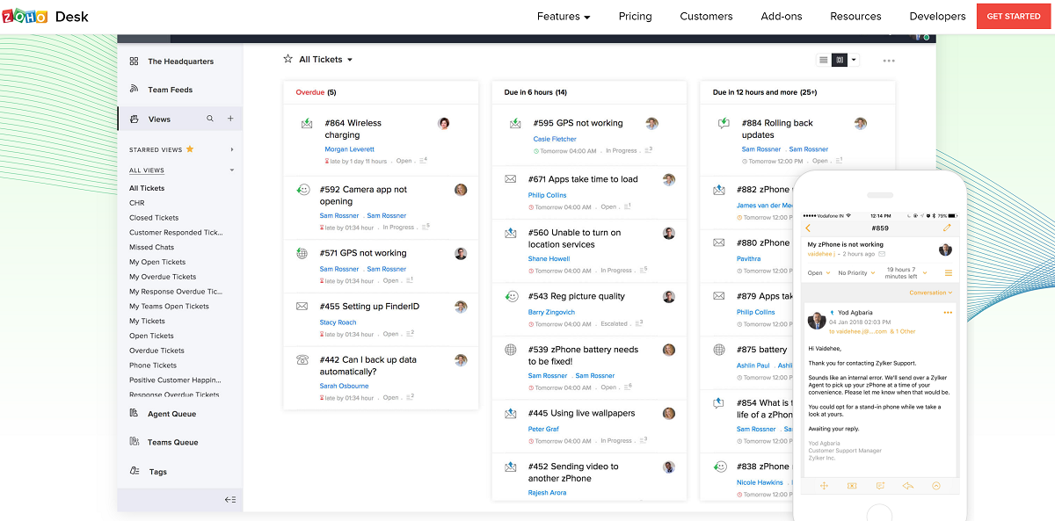Open Team Feeds from the sidebar
Image resolution: width=1055 pixels, height=521 pixels.
coord(170,90)
